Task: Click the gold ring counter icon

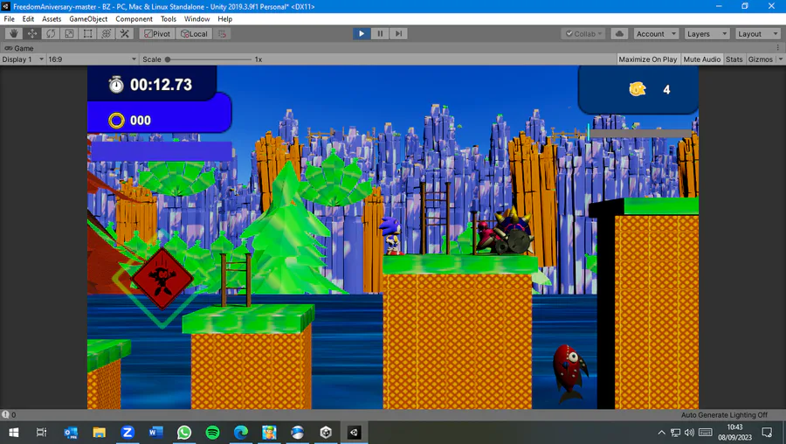Action: (x=116, y=121)
